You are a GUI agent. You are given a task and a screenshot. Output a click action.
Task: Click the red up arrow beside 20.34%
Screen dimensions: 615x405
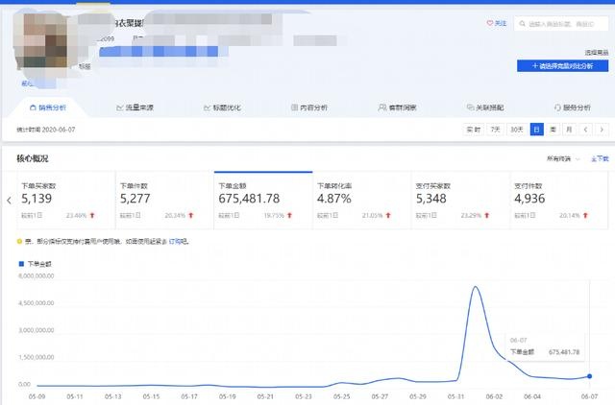191,215
